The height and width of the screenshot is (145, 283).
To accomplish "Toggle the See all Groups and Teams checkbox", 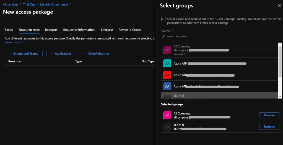I will 163,19.
